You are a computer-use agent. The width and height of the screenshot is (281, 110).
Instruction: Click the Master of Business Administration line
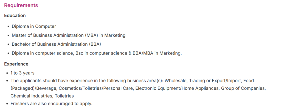pyautogui.click(x=68, y=35)
